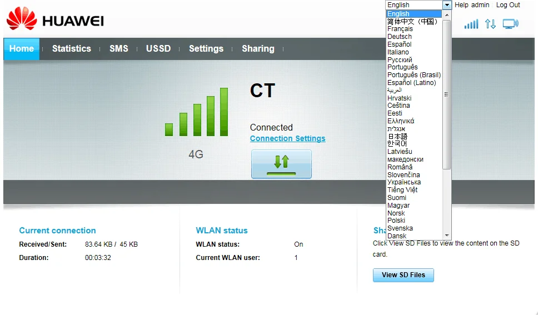Select the Hebrew language option

click(x=414, y=129)
